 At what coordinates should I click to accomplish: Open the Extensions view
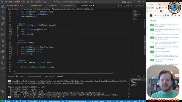[x=3, y=35]
